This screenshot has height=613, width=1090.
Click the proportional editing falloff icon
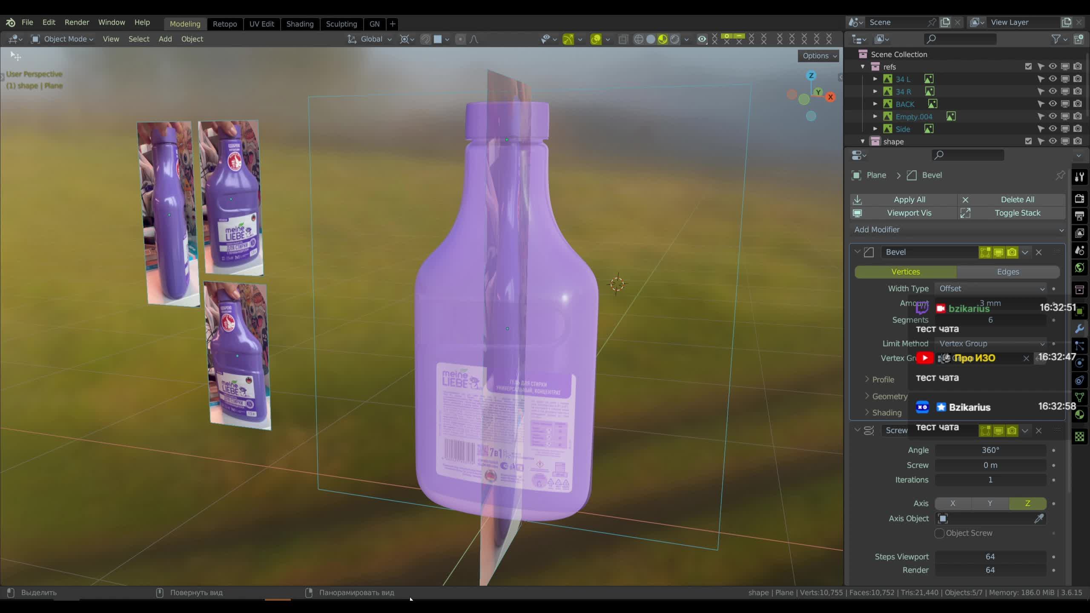point(474,39)
